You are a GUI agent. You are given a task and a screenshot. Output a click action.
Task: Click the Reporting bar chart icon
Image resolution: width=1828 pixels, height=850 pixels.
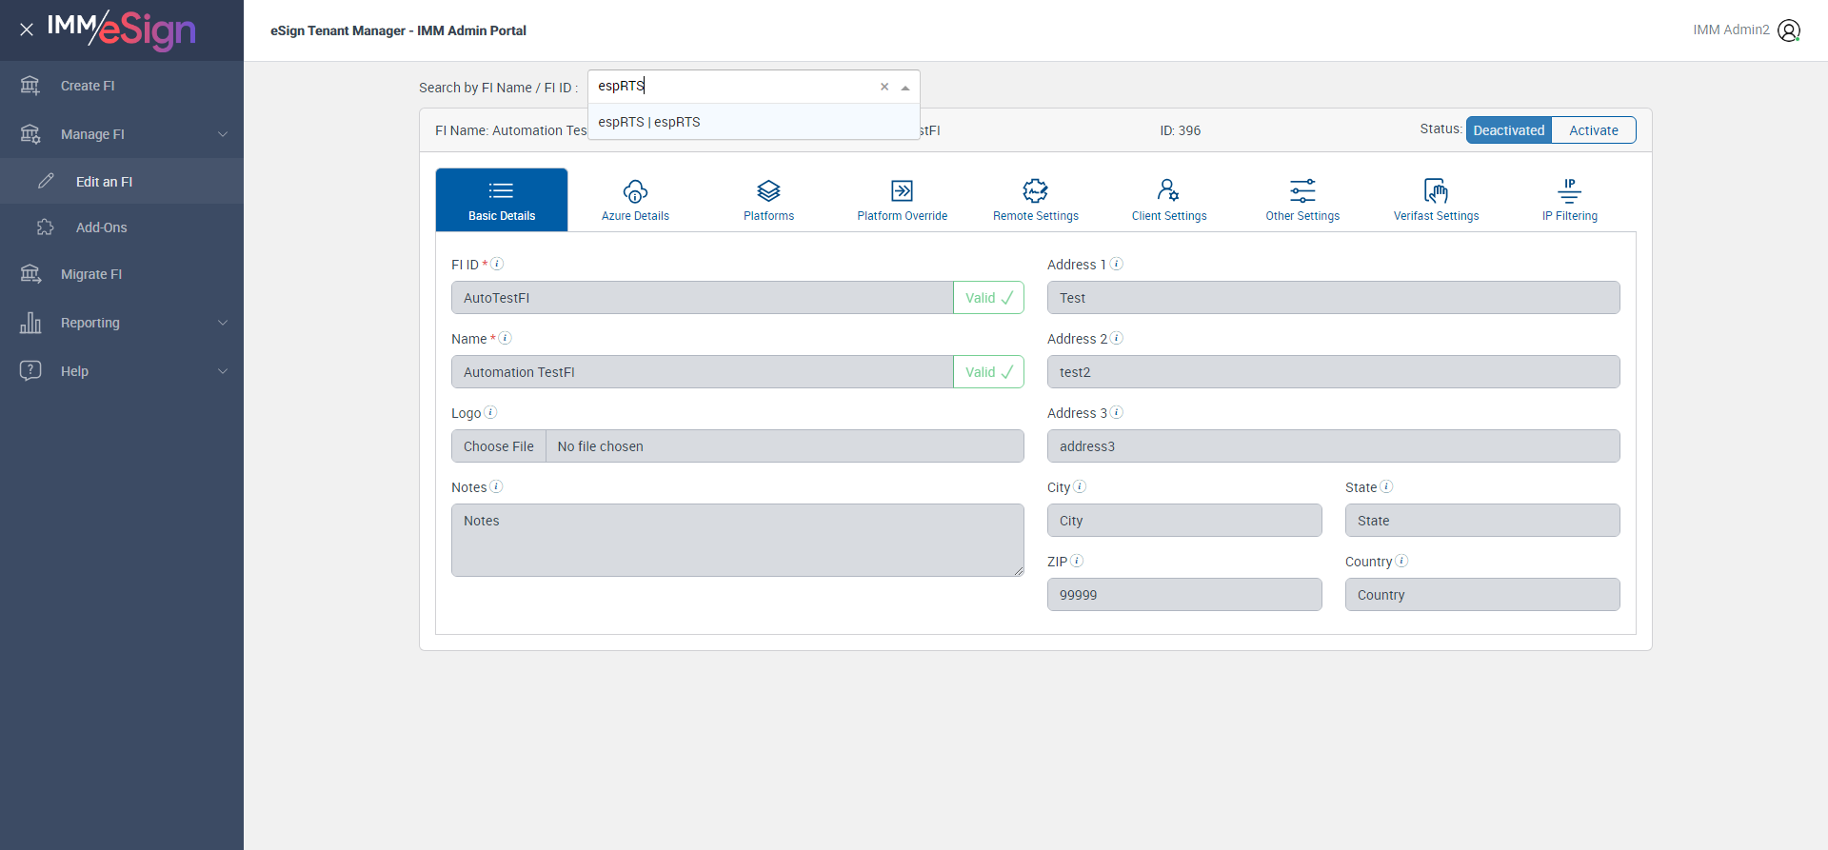click(x=30, y=323)
